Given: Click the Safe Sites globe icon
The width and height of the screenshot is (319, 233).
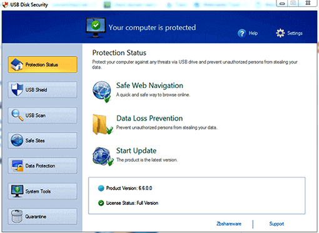Looking at the screenshot, I should pyautogui.click(x=17, y=140).
